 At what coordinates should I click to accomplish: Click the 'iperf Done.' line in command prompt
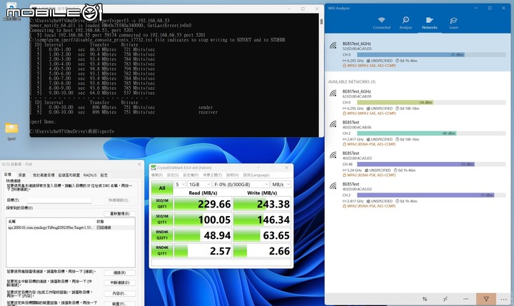43,121
